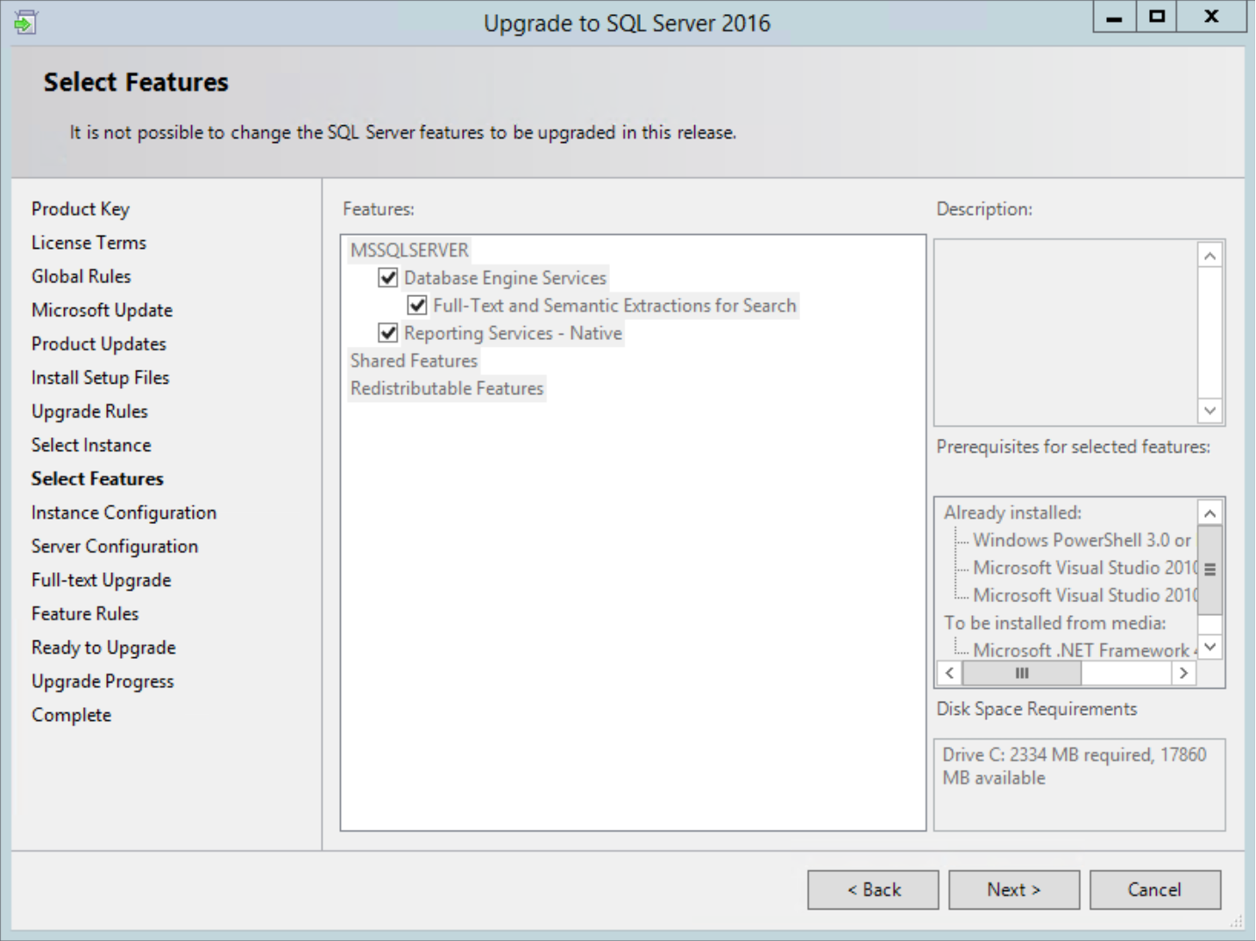The width and height of the screenshot is (1256, 941).
Task: Click prerequisites list scroll up arrow
Action: point(1210,513)
